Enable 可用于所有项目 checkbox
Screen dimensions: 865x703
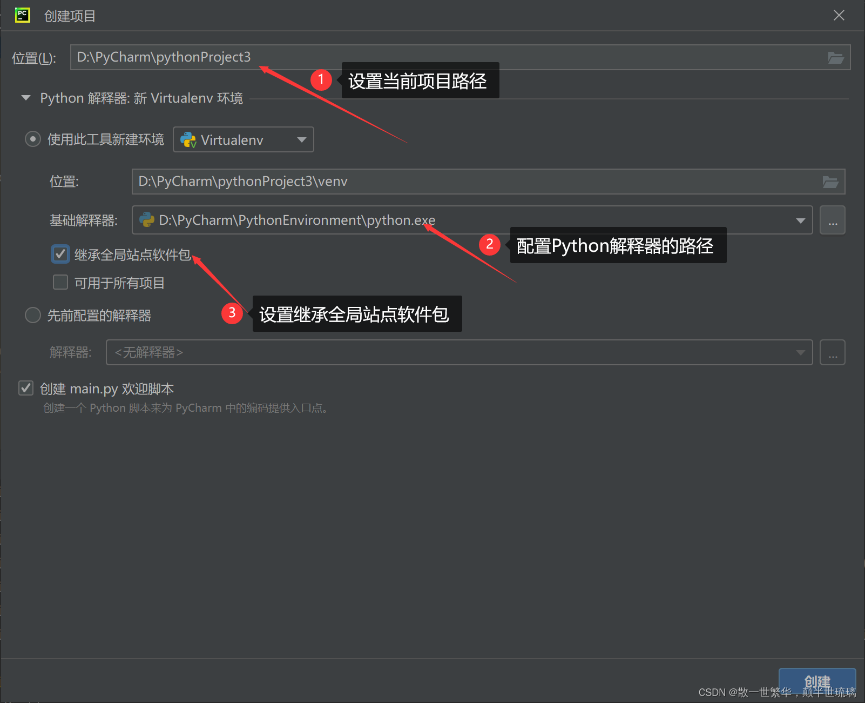click(60, 282)
